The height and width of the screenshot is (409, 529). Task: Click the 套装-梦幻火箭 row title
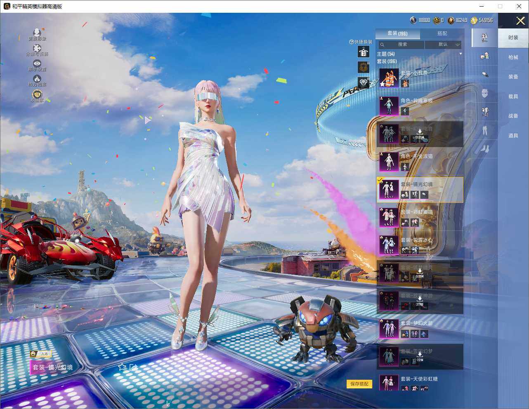pos(417,323)
